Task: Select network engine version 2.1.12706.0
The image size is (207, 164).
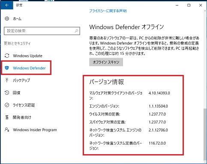Action: (x=158, y=130)
